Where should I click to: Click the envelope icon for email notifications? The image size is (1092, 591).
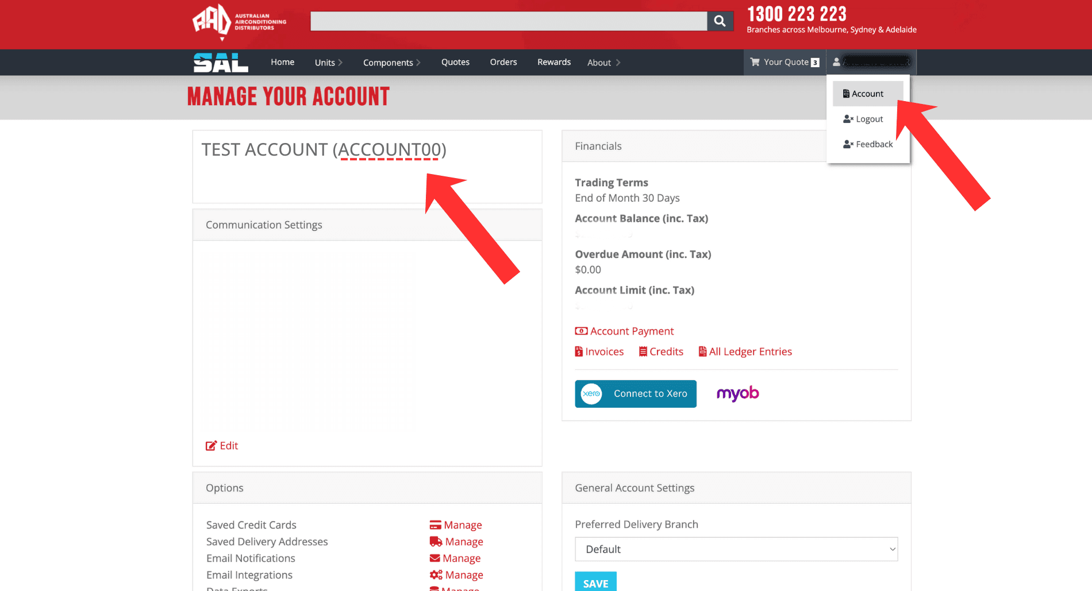(435, 558)
